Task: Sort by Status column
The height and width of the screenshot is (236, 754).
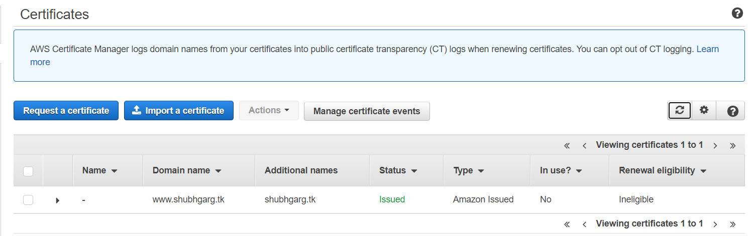Action: pyautogui.click(x=398, y=170)
